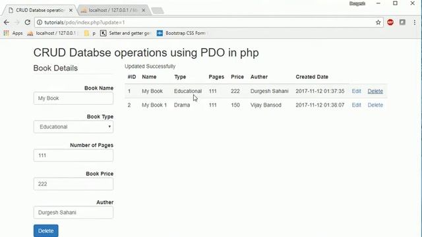Image resolution: width=422 pixels, height=237 pixels.
Task: Open the Apps grid shortcut in bookmarks bar
Action: (x=13, y=33)
